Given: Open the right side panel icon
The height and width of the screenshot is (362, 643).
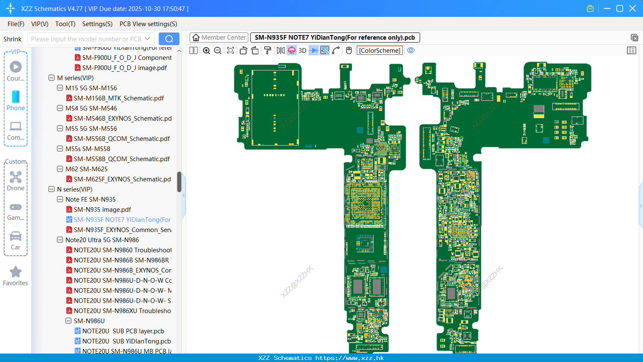Looking at the screenshot, I should click(632, 50).
